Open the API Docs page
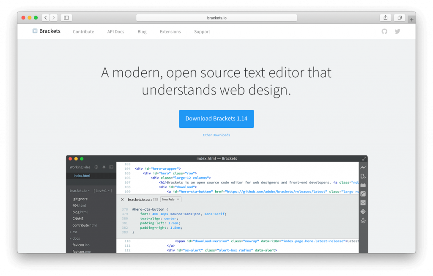The width and height of the screenshot is (433, 276). pos(116,32)
